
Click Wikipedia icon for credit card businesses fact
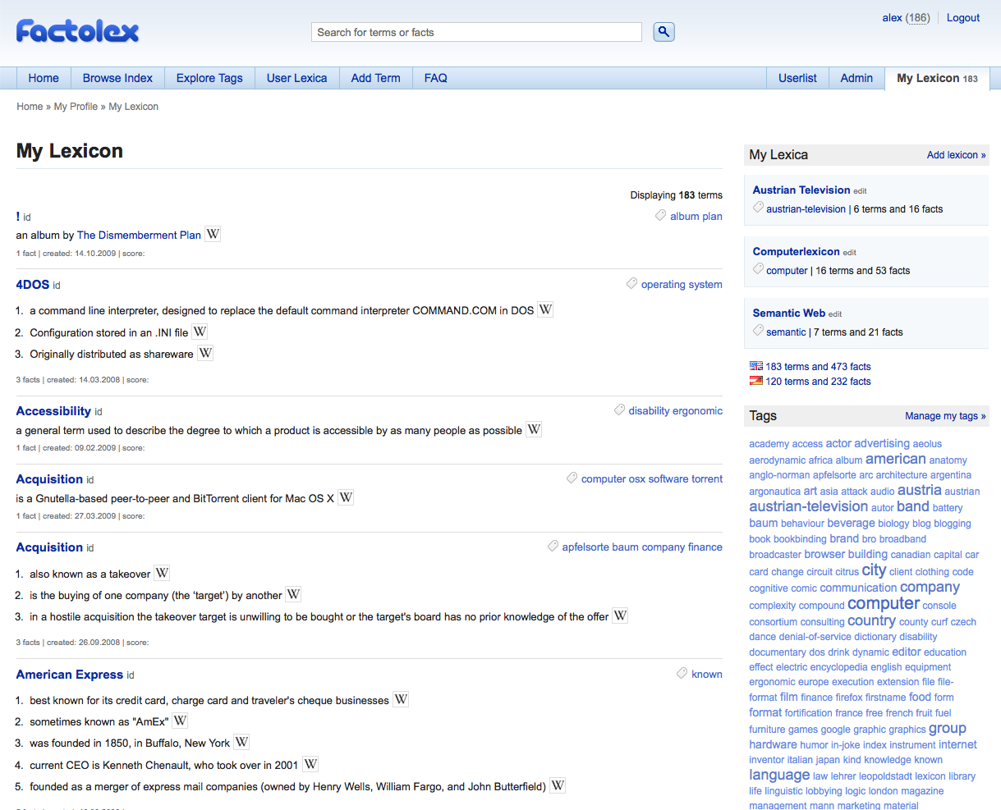[401, 699]
